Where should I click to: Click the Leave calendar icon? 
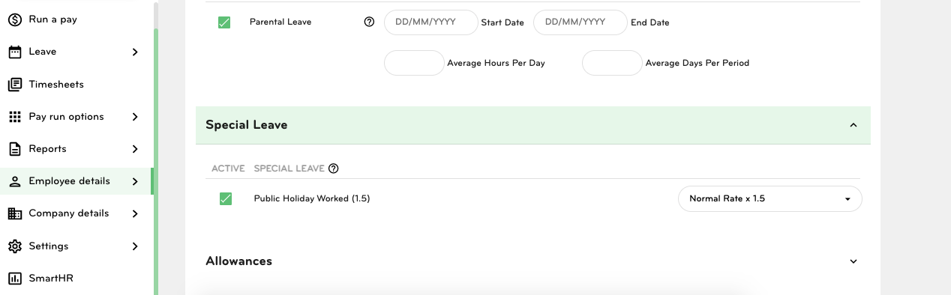(x=14, y=52)
